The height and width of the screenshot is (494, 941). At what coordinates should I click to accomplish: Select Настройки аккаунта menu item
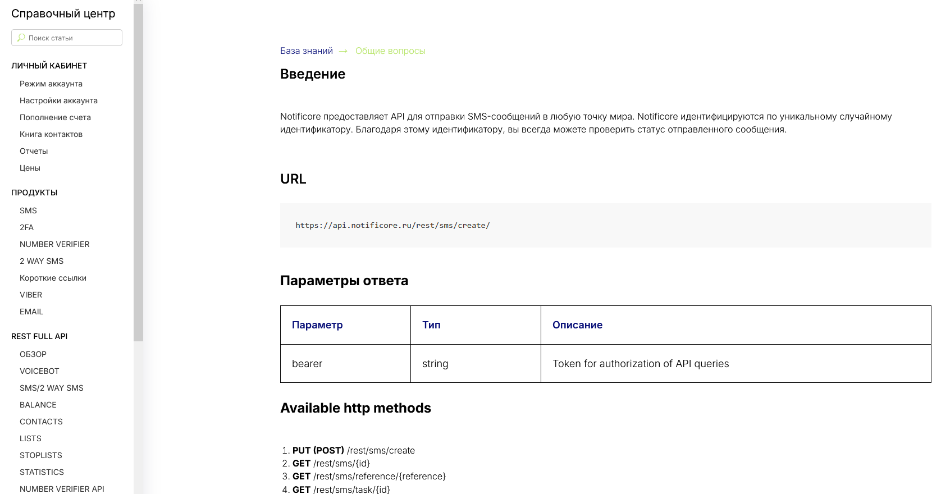58,100
